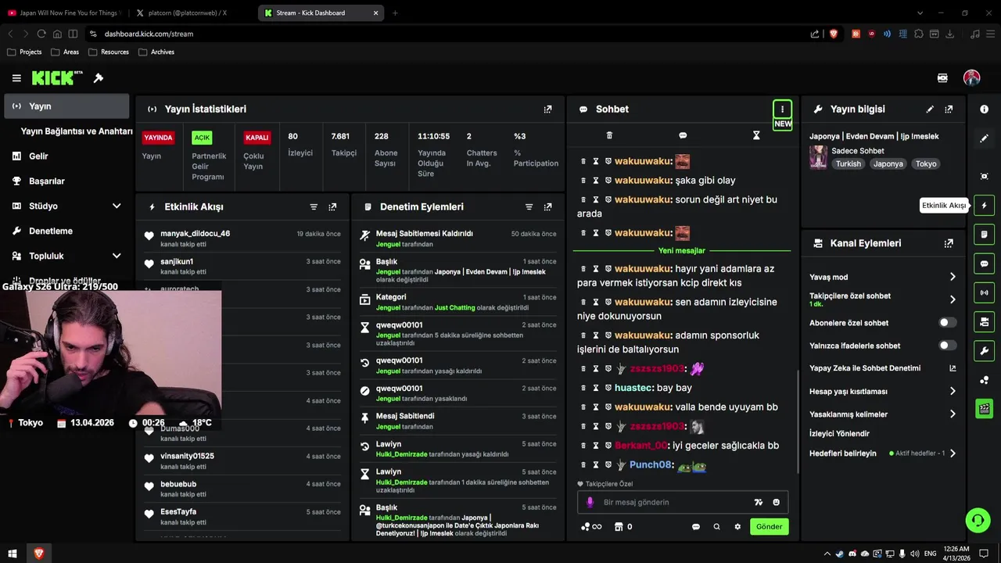The width and height of the screenshot is (1001, 563).
Task: Click the pencil icon in right sidebar
Action: point(984,138)
